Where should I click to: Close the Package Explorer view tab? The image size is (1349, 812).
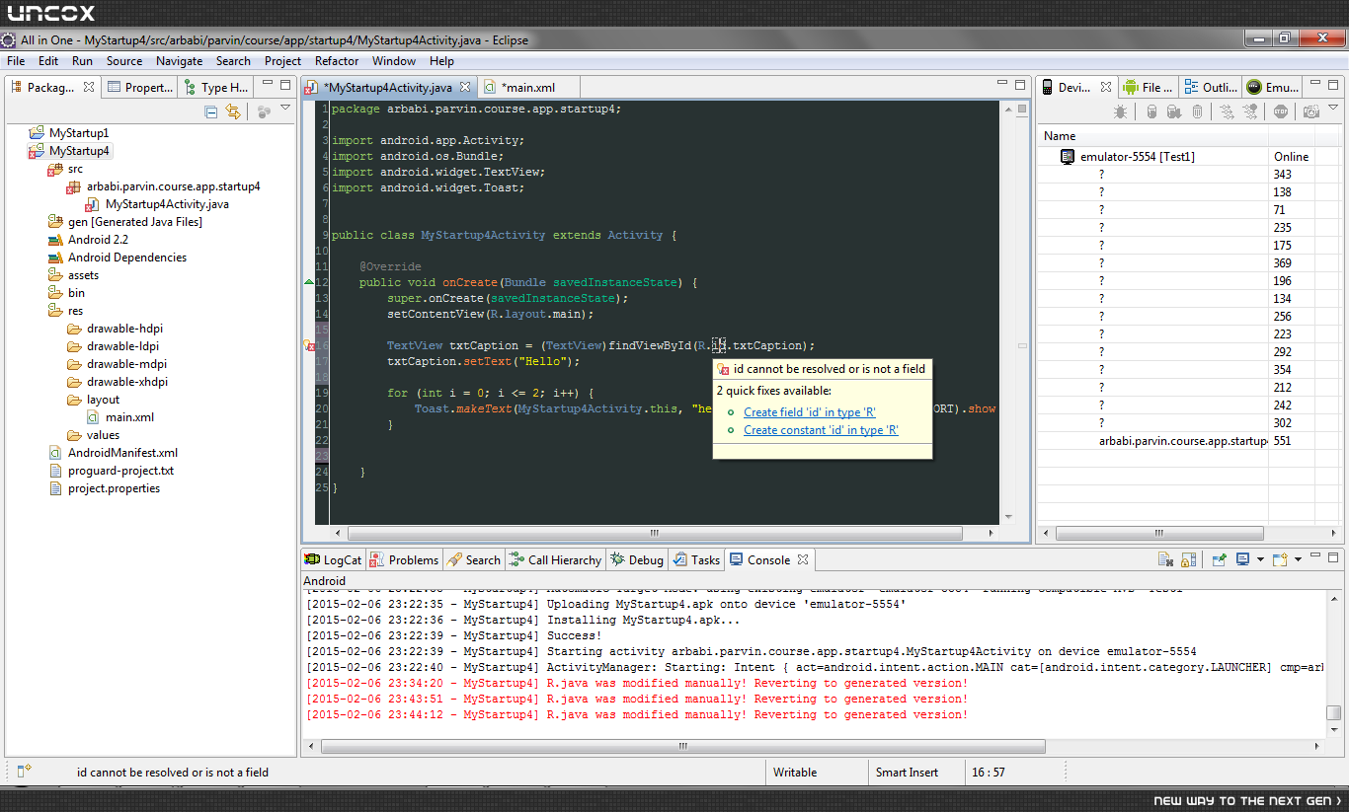point(89,88)
